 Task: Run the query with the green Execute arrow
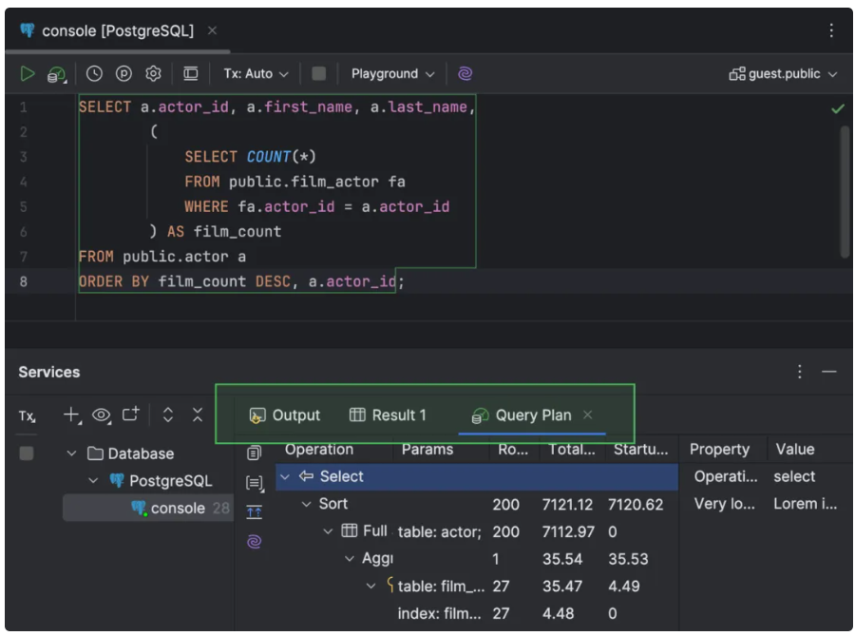28,73
